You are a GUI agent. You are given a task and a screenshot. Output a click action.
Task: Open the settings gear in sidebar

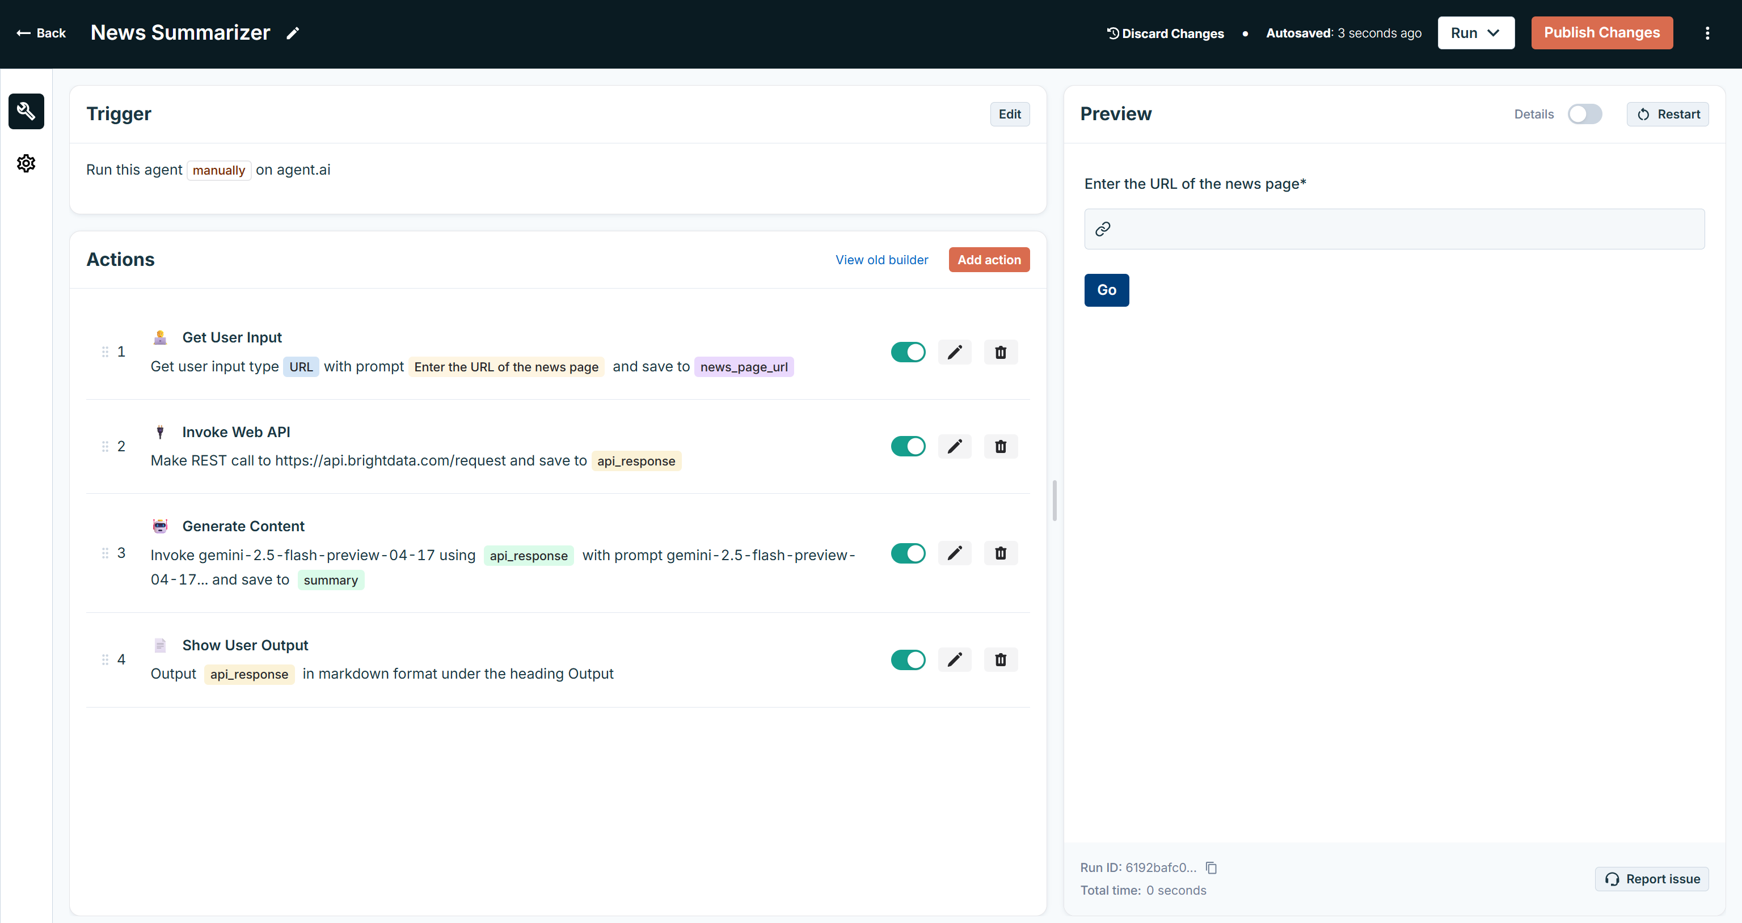point(26,163)
